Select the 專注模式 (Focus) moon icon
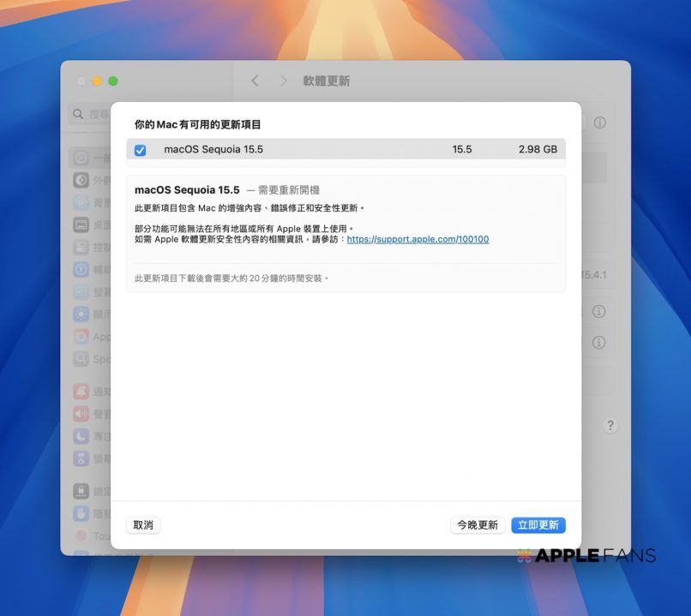This screenshot has height=616, width=691. coord(81,436)
